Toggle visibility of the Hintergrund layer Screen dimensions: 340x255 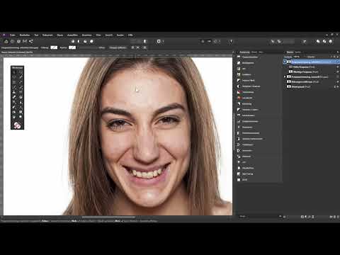click(x=338, y=86)
